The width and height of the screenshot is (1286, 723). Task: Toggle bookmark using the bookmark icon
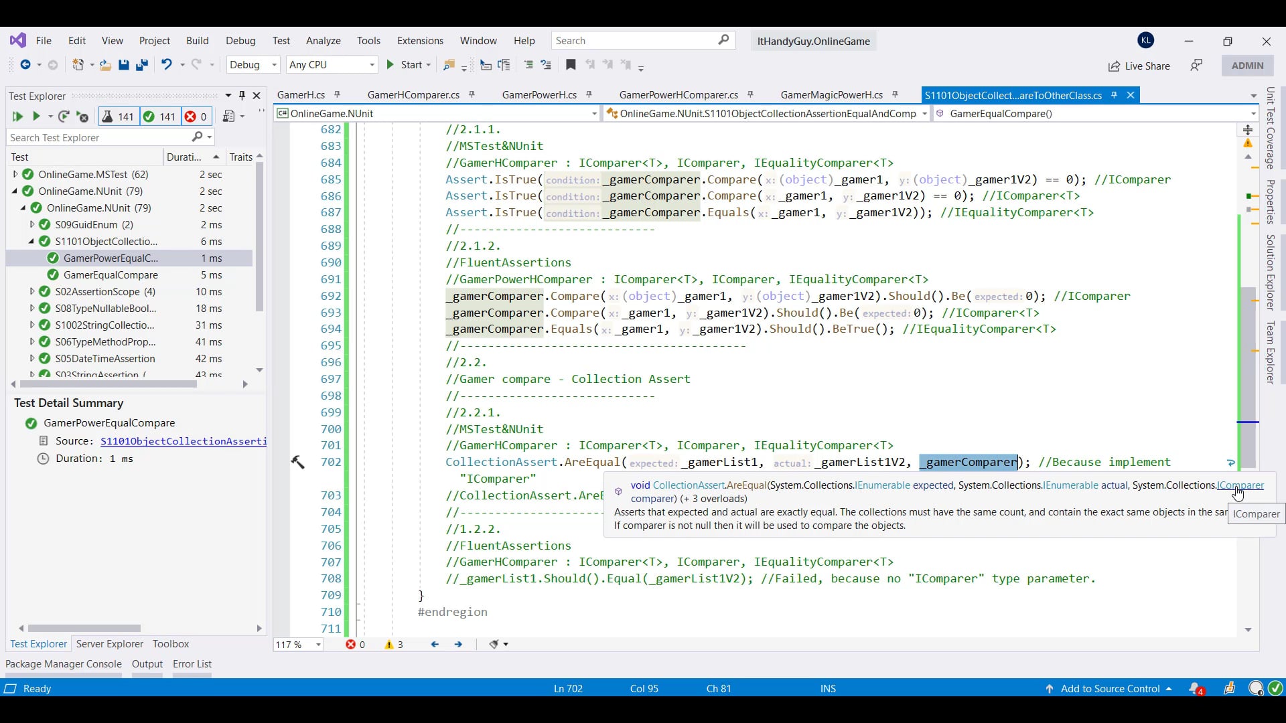click(571, 65)
